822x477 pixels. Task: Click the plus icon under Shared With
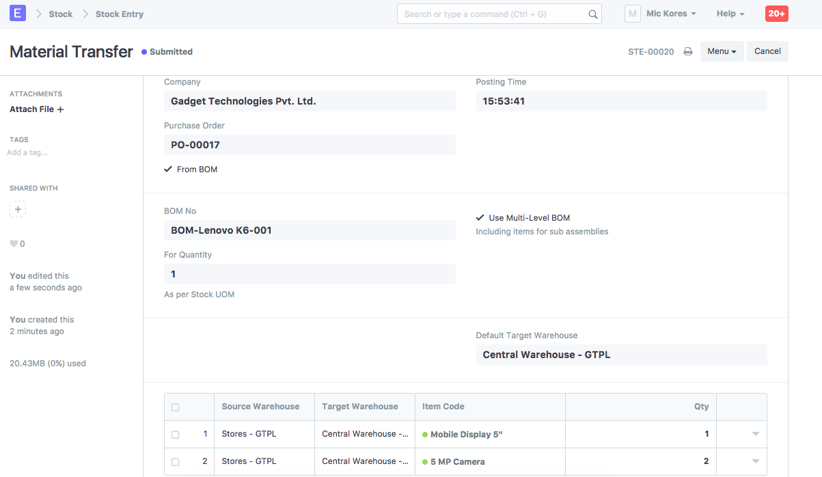point(18,209)
